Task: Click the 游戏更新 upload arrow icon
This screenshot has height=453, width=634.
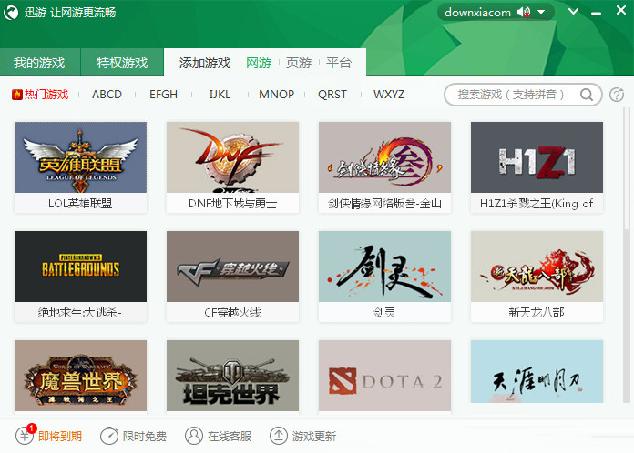Action: [279, 436]
